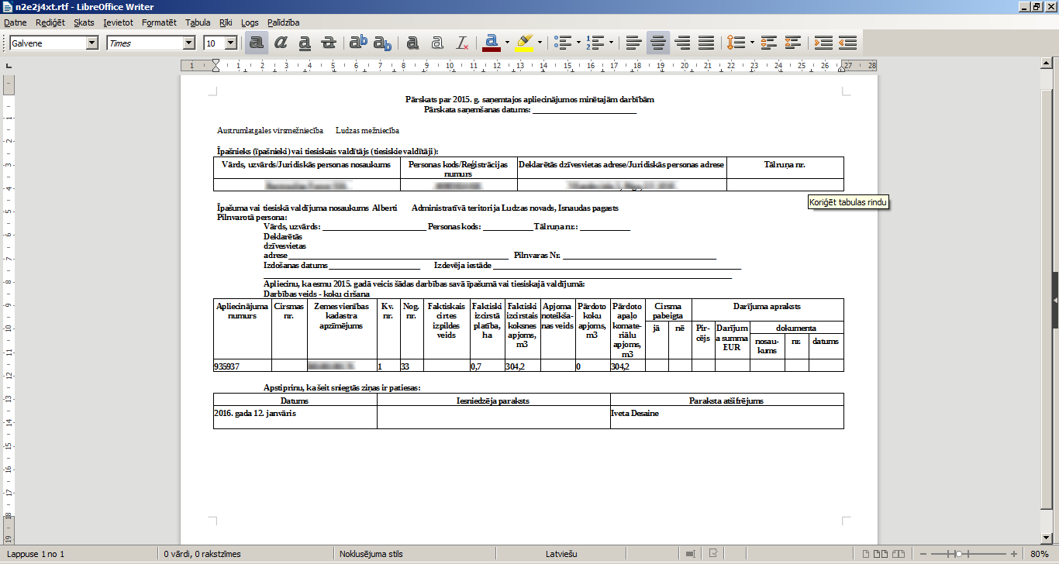
Task: Activate the numbered list icon
Action: (594, 43)
